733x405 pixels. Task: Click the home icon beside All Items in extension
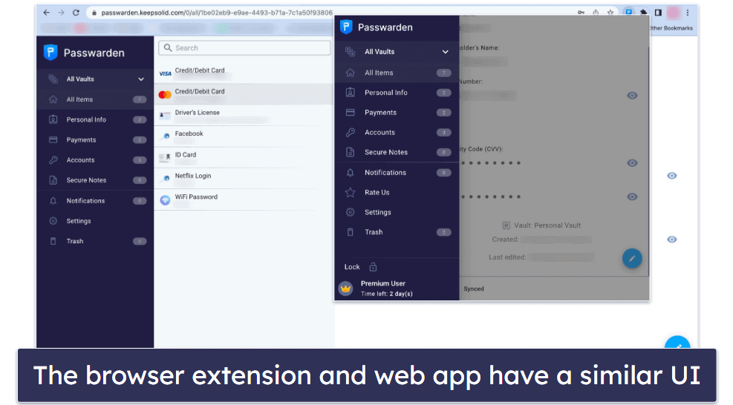350,73
